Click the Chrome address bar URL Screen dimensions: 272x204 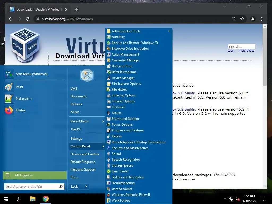tap(67, 19)
